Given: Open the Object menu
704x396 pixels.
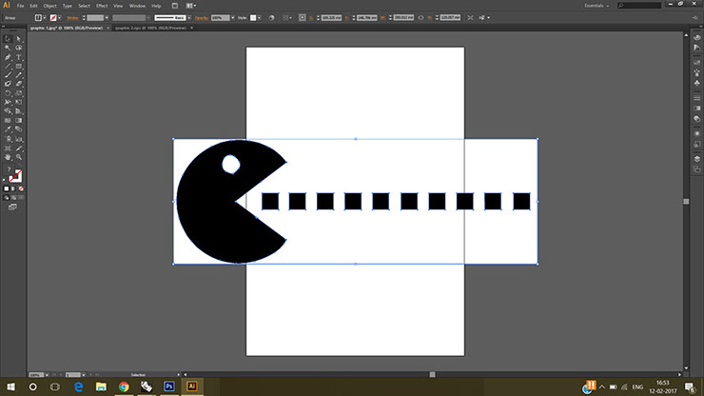Looking at the screenshot, I should point(49,6).
